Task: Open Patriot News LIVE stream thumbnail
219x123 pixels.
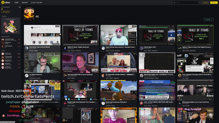Action: [x=157, y=35]
